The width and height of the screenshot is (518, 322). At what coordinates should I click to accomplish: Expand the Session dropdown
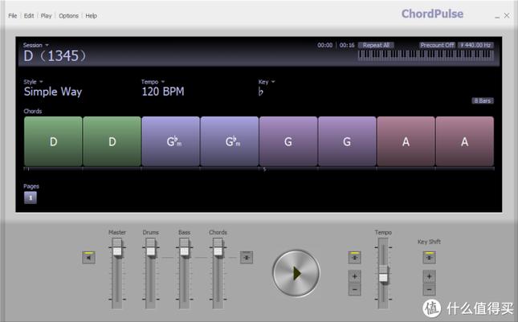click(35, 45)
